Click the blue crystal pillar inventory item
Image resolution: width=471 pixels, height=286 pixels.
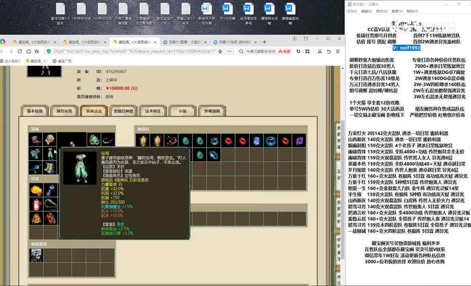(257, 141)
